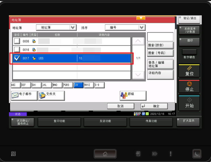Click 搜索（号码） button
The height and width of the screenshot is (162, 211).
(160, 53)
